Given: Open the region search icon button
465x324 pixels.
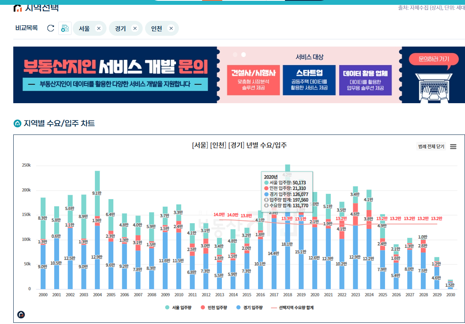Looking at the screenshot, I should [65, 29].
